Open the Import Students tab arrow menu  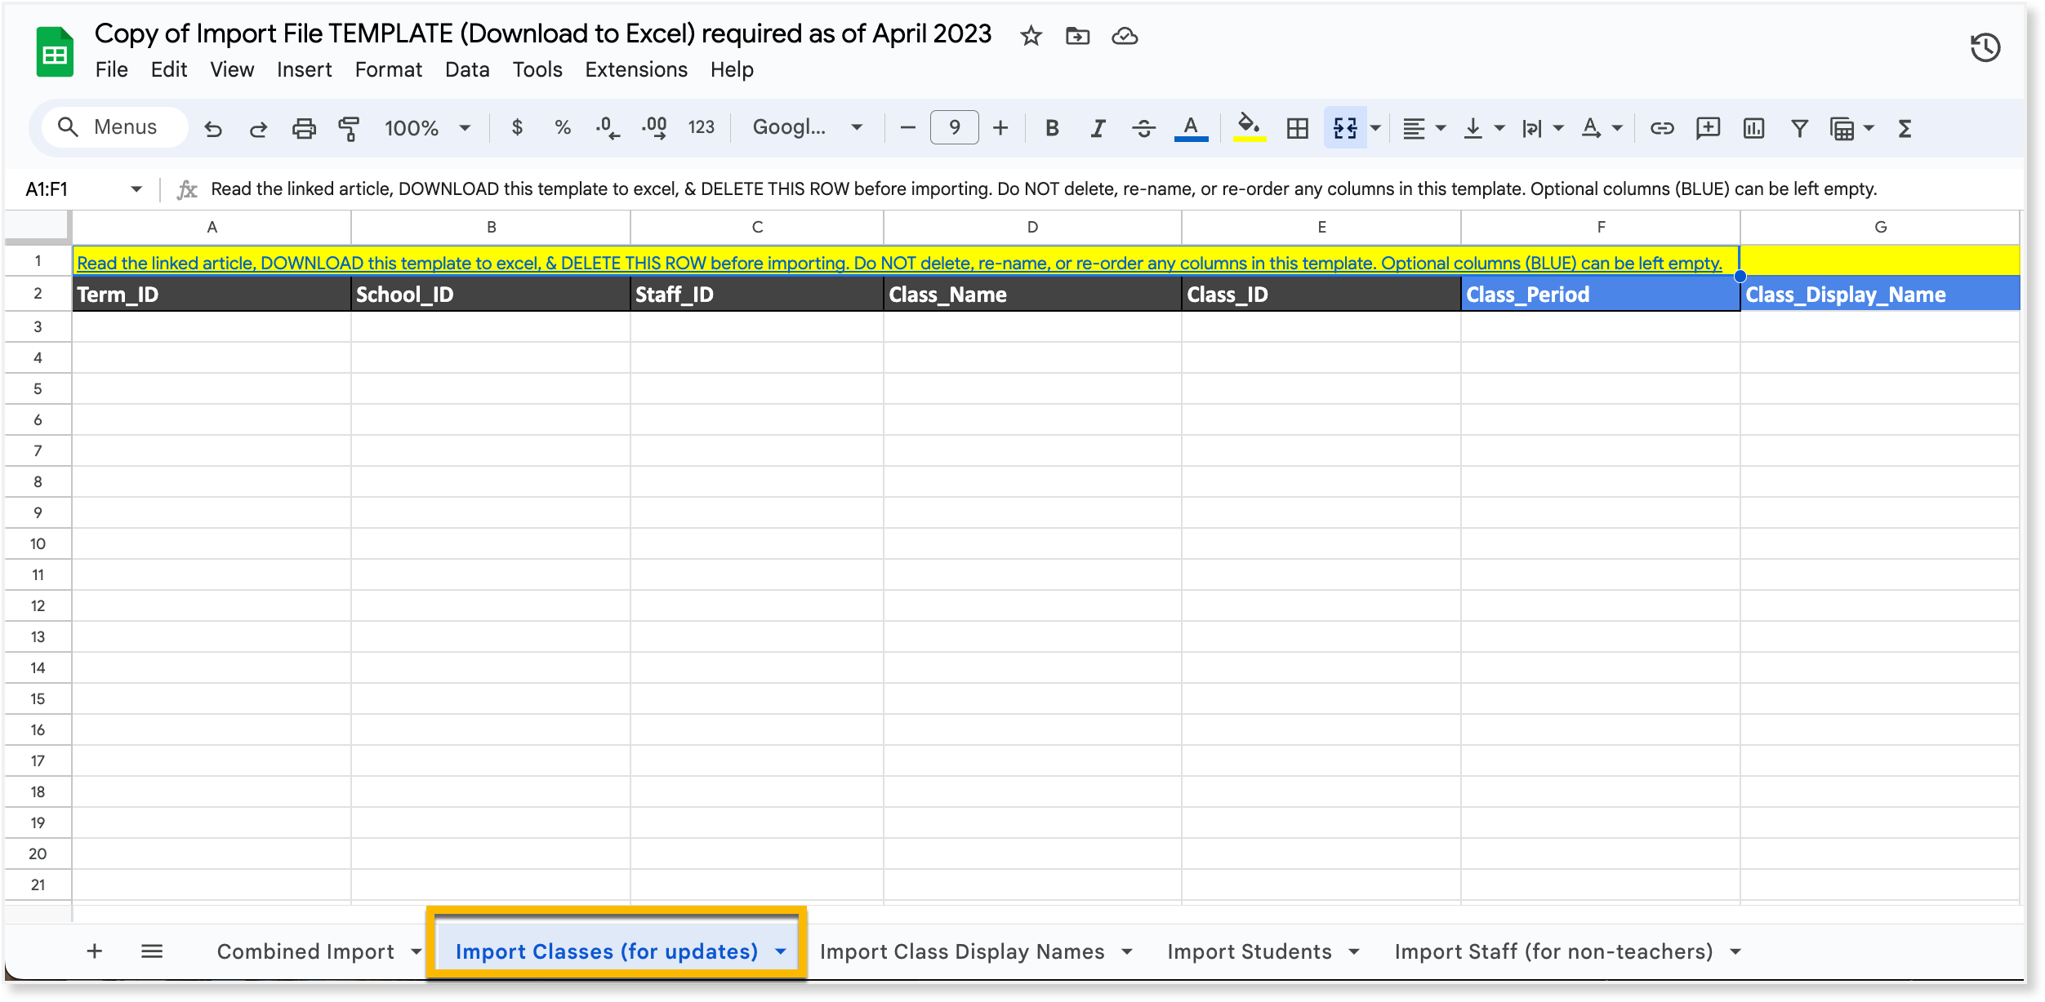[1354, 951]
